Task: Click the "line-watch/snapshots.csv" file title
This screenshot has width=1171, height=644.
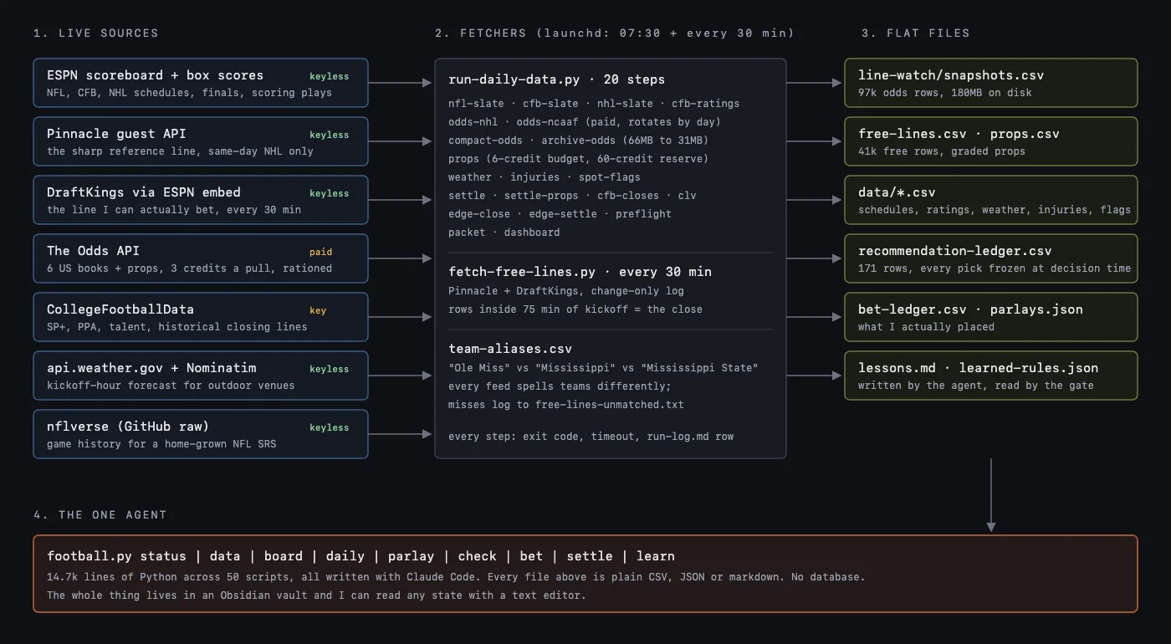Action: 951,75
